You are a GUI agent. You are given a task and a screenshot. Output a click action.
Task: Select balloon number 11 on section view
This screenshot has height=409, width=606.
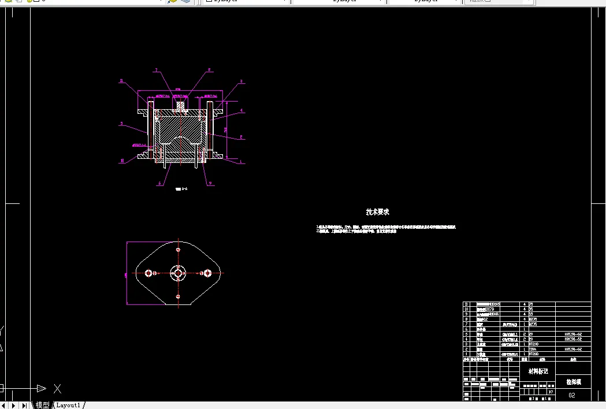pos(121,81)
